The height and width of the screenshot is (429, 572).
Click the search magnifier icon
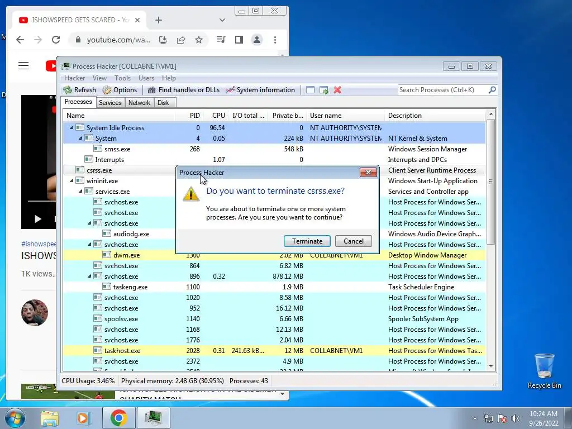492,89
